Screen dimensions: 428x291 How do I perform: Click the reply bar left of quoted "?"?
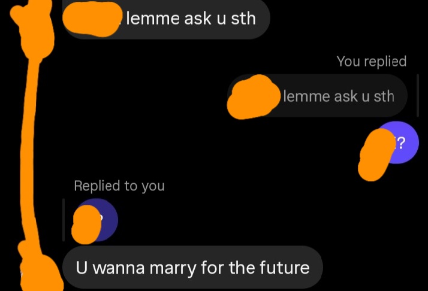[x=64, y=220]
